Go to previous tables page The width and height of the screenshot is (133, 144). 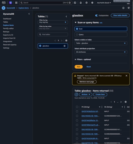[x=55, y=40]
